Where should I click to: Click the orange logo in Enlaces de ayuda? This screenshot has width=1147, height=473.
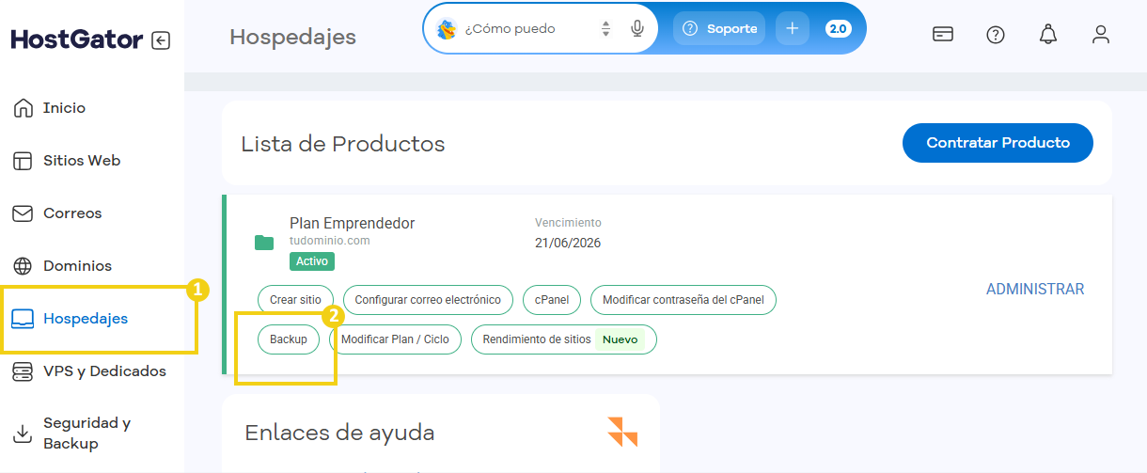click(x=622, y=431)
